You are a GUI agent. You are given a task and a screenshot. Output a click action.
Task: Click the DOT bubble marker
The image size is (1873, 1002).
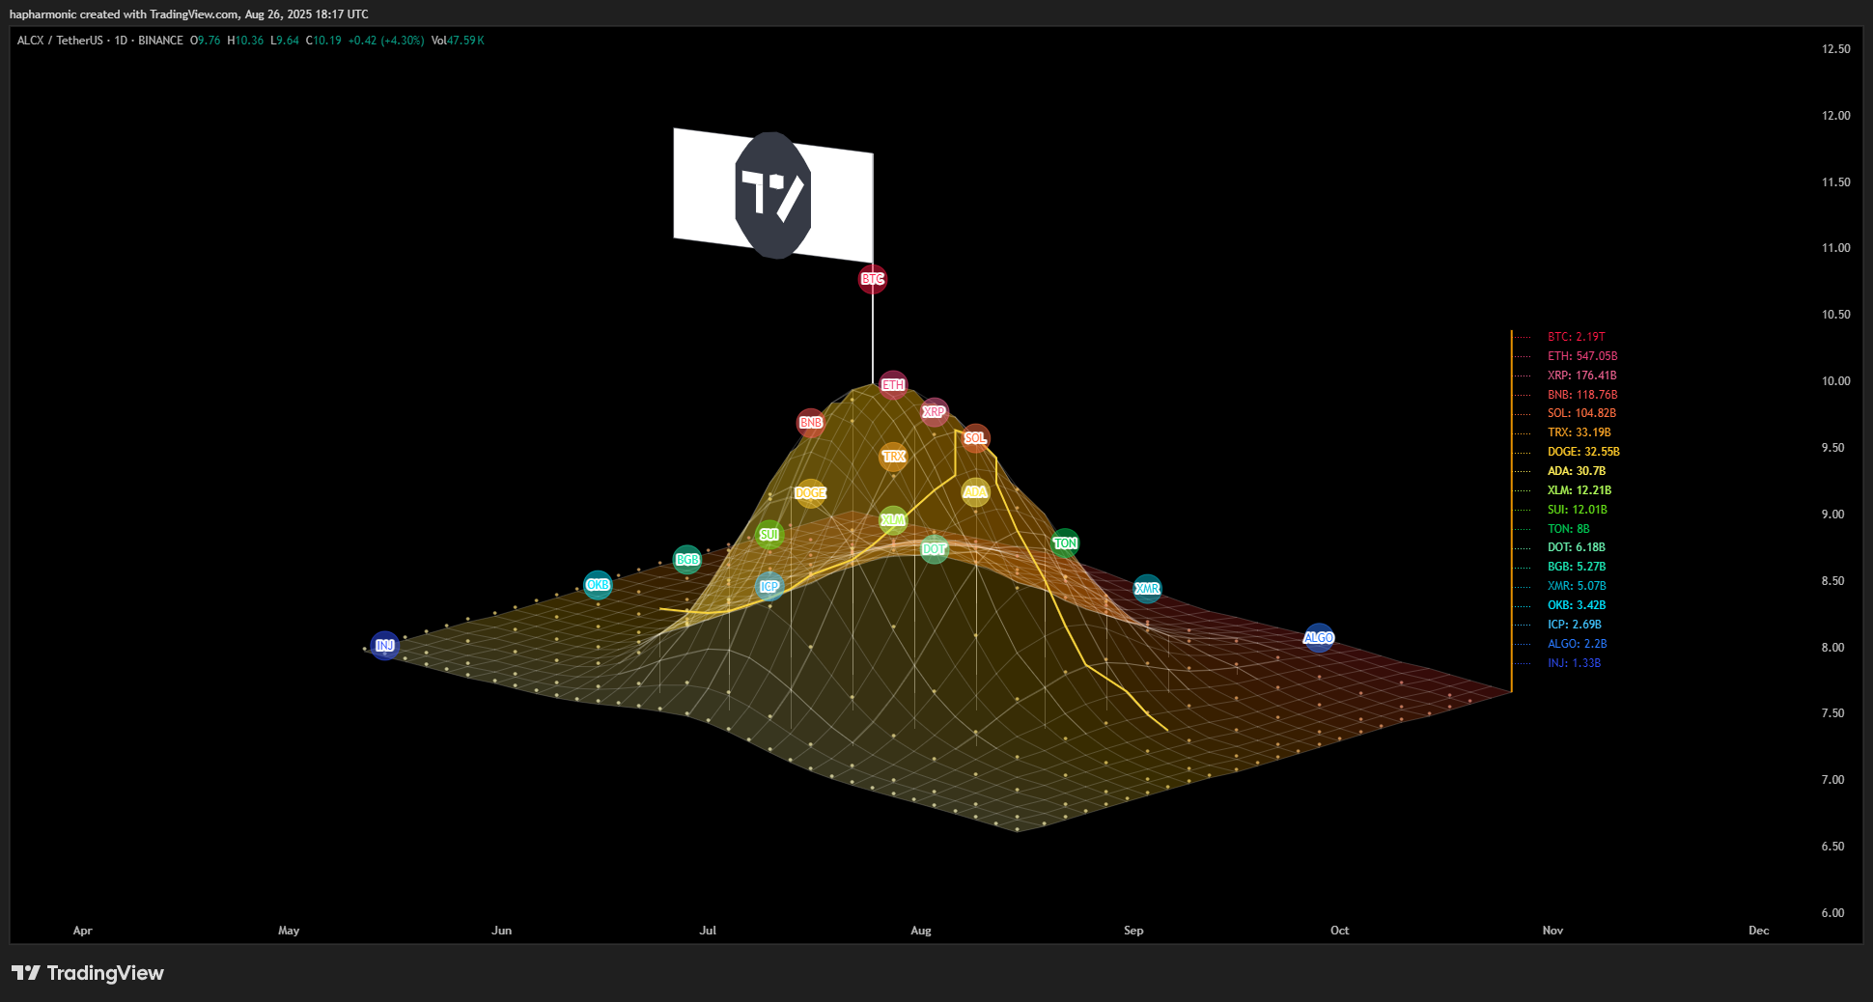(934, 549)
